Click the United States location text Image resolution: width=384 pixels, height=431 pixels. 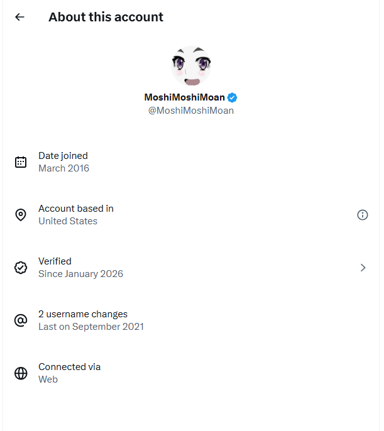click(x=68, y=221)
